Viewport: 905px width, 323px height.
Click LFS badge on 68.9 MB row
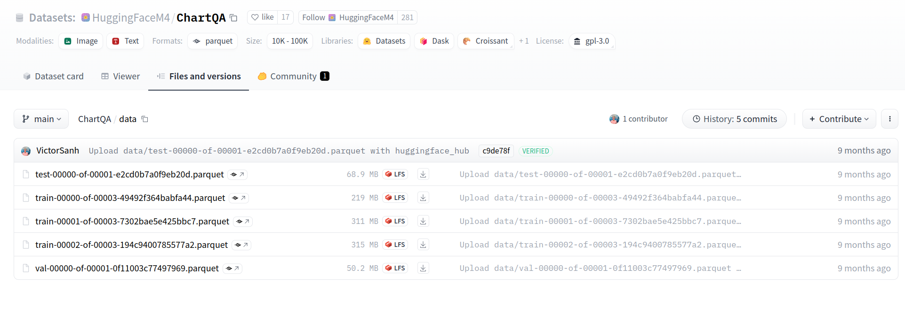[x=395, y=174]
